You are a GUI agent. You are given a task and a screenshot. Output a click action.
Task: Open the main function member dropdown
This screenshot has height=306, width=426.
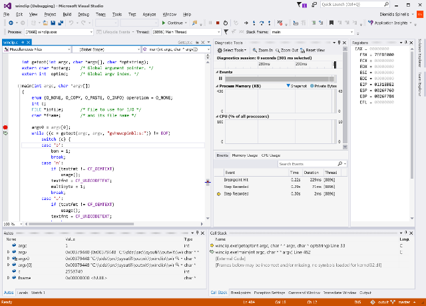(176, 49)
